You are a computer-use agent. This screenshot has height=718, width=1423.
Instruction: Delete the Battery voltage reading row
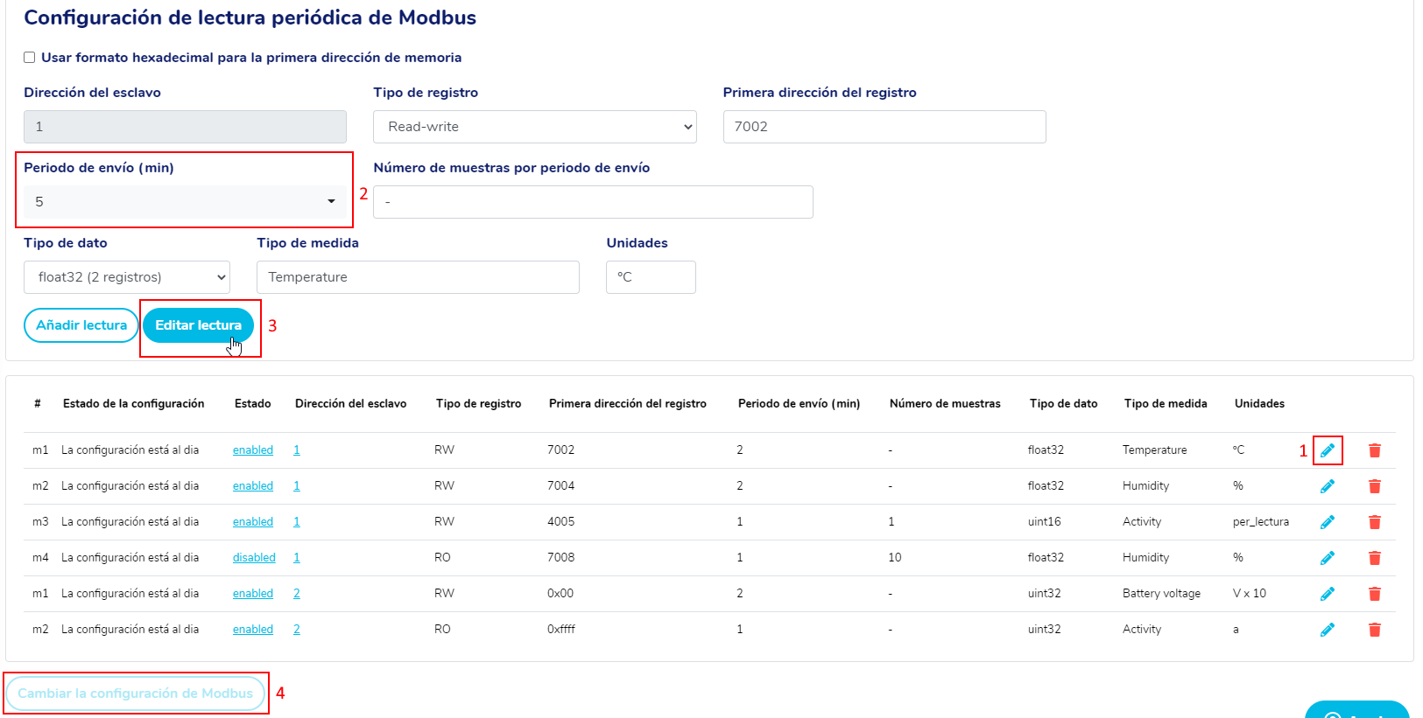click(1374, 594)
